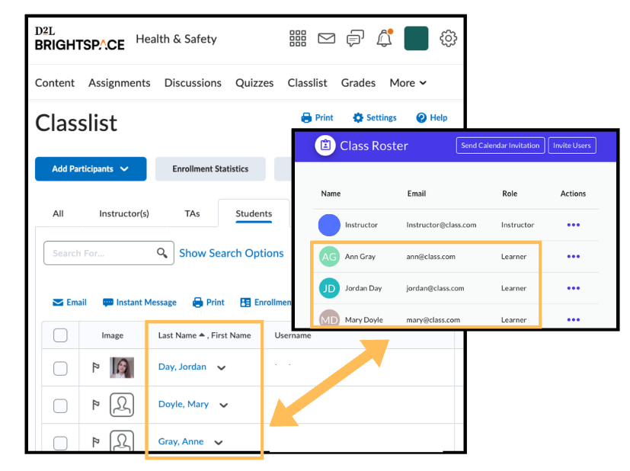This screenshot has height=471, width=630.
Task: Open the waffle course selector icon
Action: [x=298, y=39]
